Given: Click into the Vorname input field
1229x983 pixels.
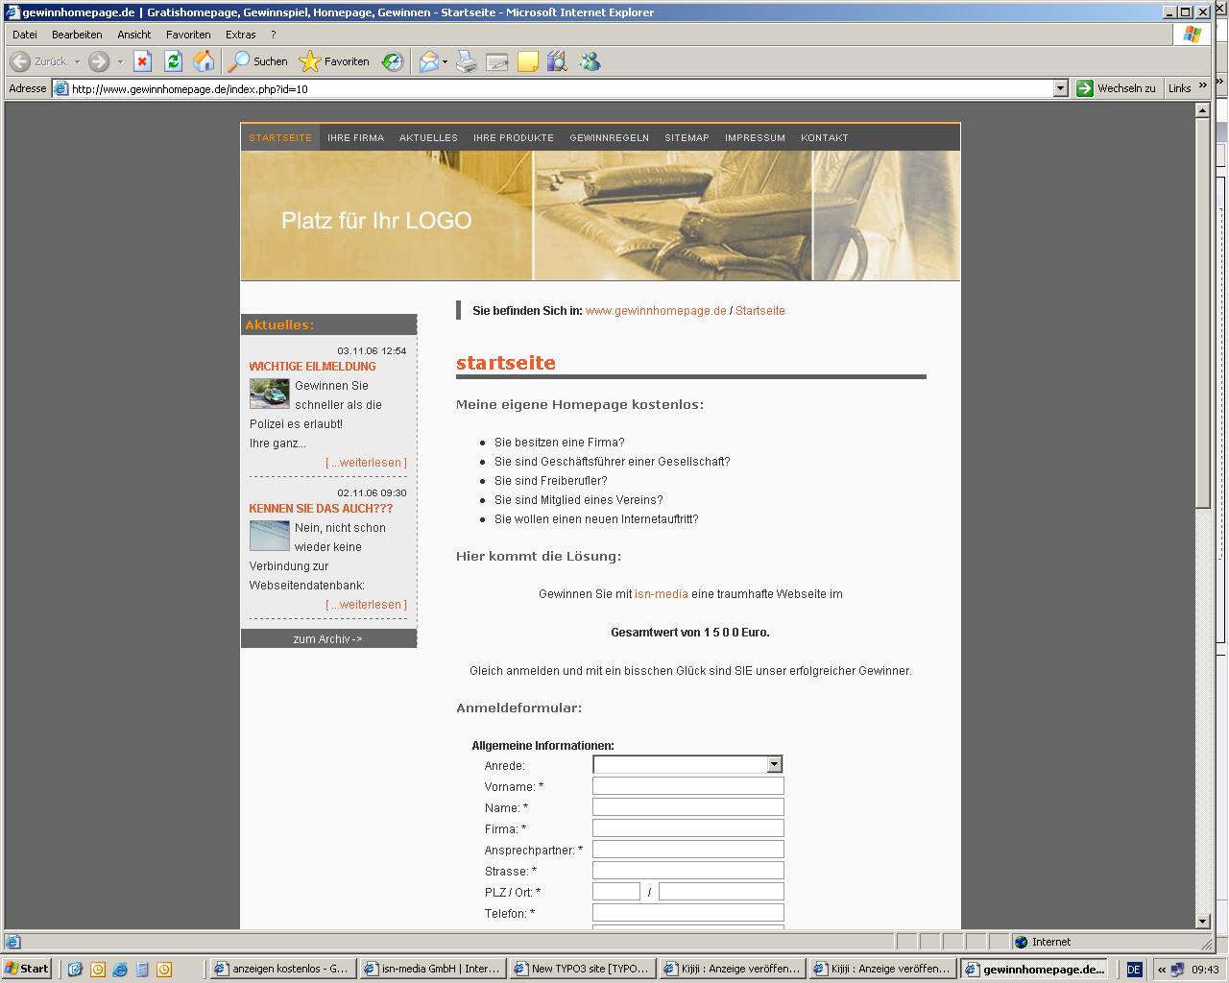Looking at the screenshot, I should [x=687, y=786].
